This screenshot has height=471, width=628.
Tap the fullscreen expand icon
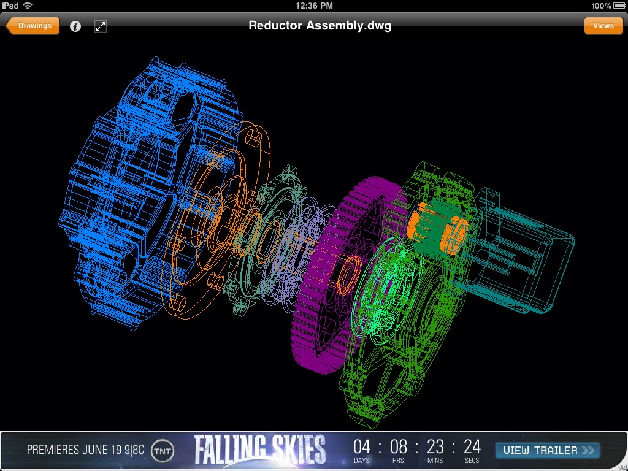[x=100, y=26]
